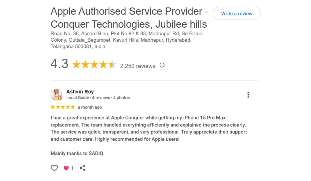Click the info icon beside review count

[162, 65]
